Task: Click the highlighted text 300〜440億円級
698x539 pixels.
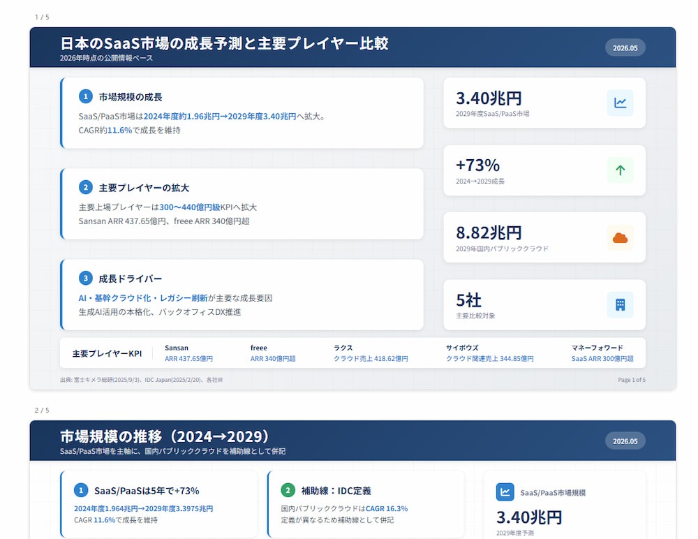Action: pos(190,207)
